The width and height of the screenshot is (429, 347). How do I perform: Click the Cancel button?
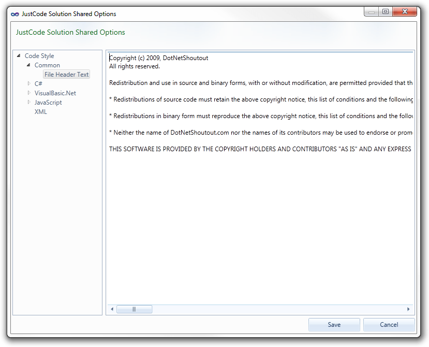[389, 325]
